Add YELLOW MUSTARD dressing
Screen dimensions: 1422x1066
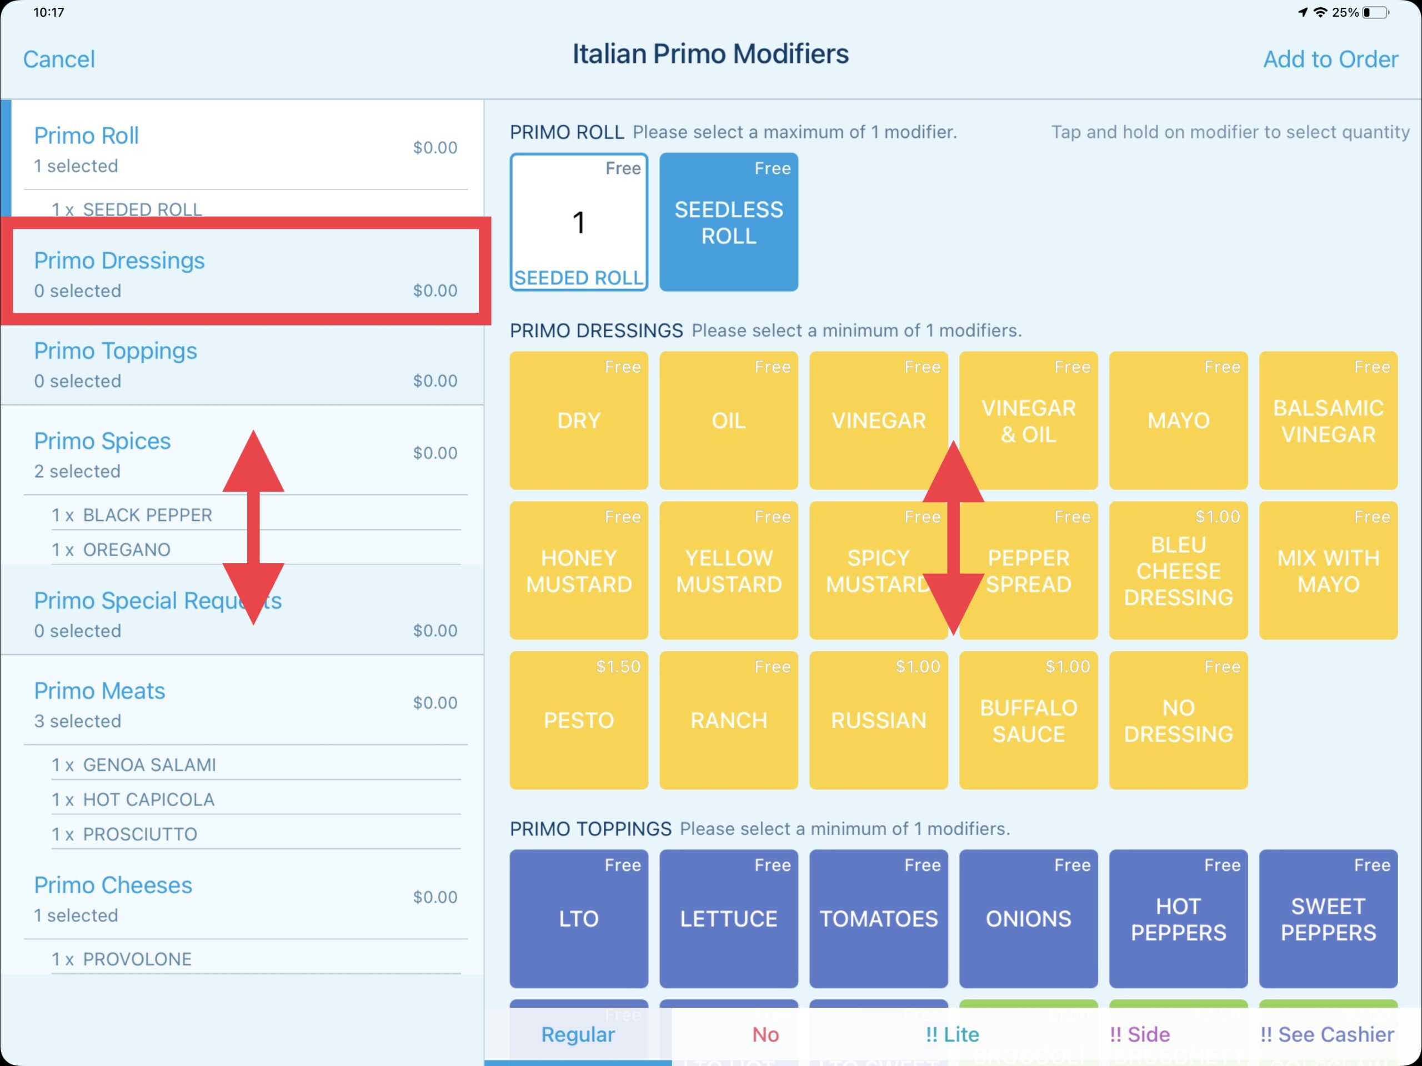point(728,569)
